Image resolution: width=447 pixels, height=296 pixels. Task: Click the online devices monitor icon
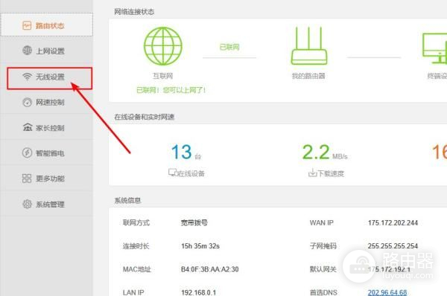173,173
